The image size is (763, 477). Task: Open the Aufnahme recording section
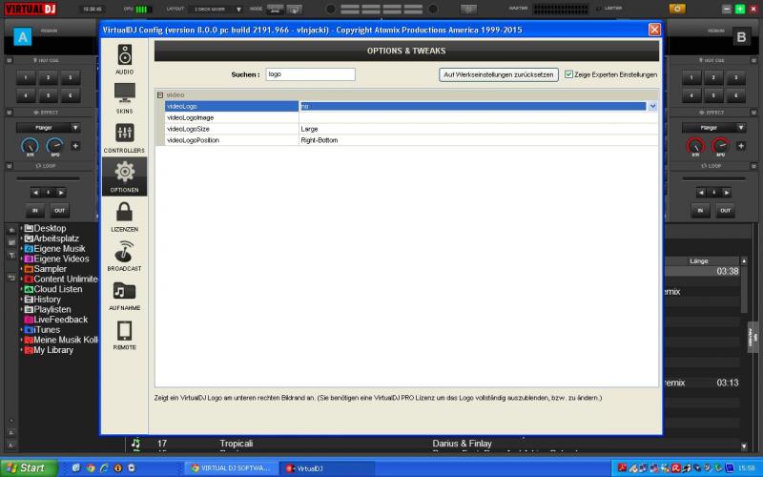click(125, 296)
